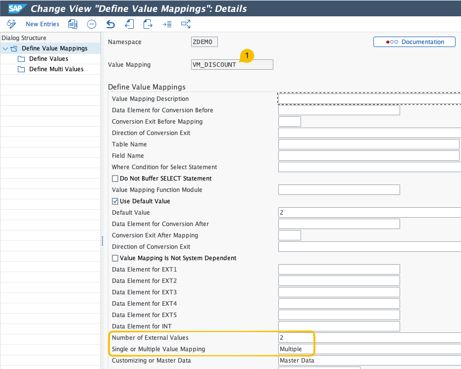The height and width of the screenshot is (369, 461).
Task: Click Data Element for Conversion After field
Action: 339,224
